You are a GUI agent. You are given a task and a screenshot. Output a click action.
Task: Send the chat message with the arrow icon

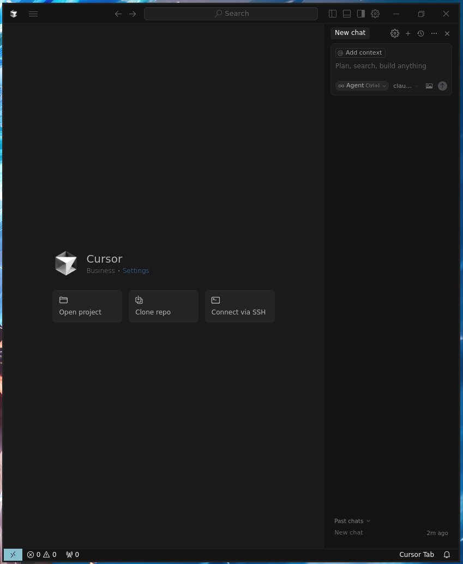pos(442,86)
